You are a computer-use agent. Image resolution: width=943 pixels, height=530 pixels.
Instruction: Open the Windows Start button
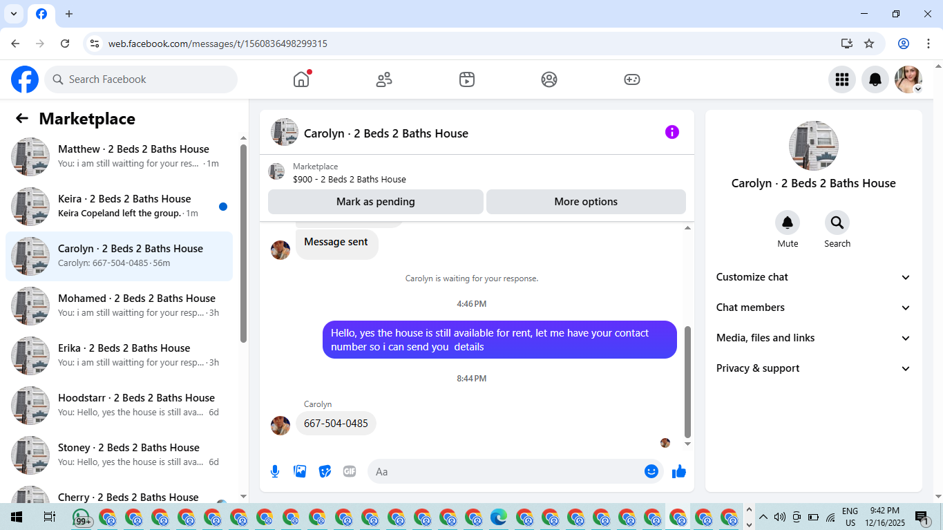(x=17, y=517)
